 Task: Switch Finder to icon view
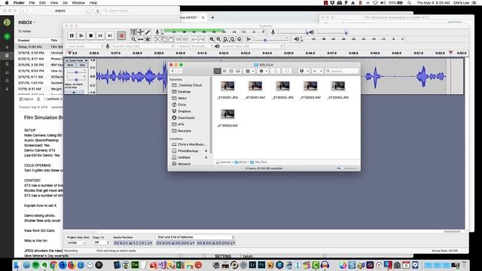[x=218, y=71]
